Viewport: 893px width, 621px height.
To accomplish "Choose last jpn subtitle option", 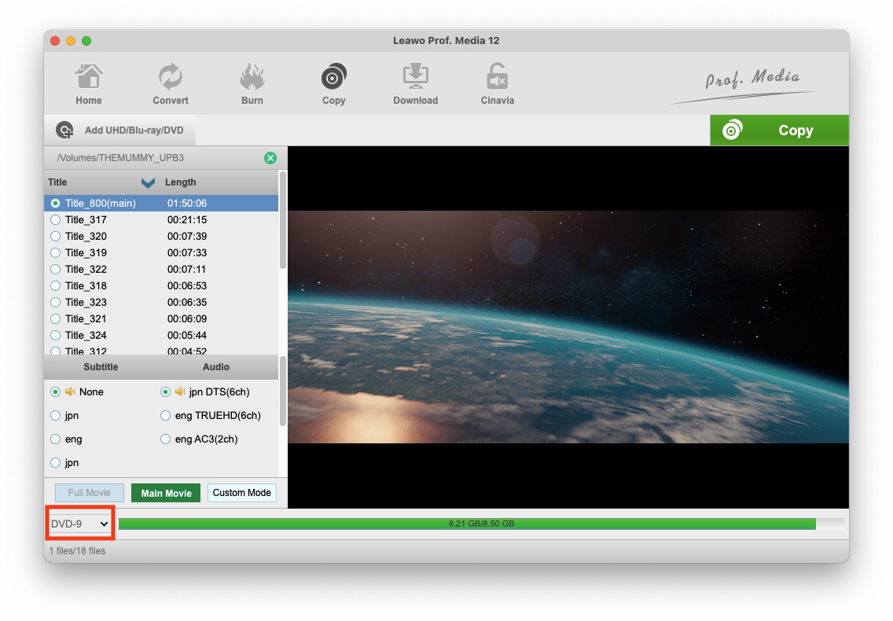I will (x=55, y=463).
